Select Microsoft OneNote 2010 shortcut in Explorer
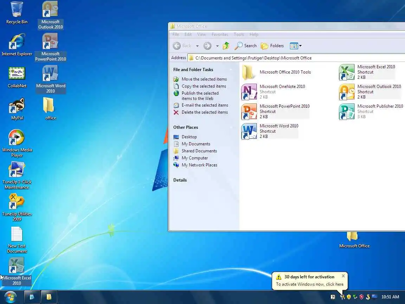This screenshot has width=405, height=304. [273, 92]
